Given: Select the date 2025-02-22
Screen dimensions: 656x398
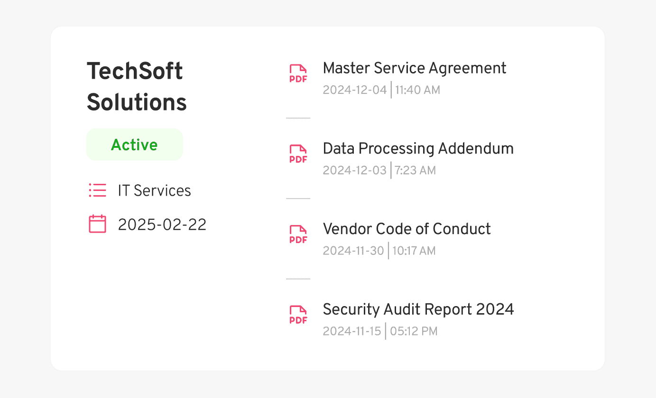Looking at the screenshot, I should [x=162, y=224].
